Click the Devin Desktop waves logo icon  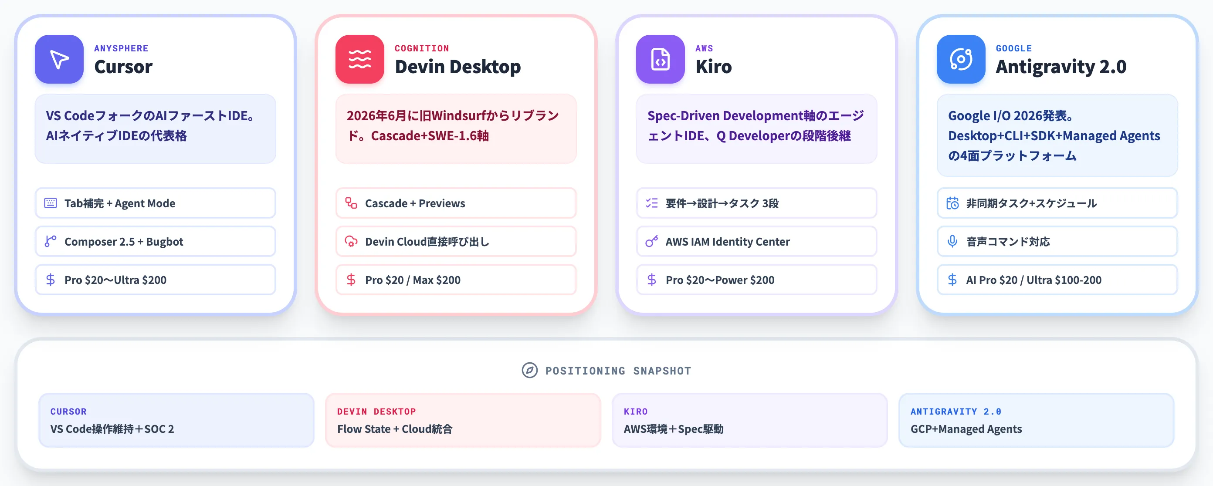pos(360,59)
